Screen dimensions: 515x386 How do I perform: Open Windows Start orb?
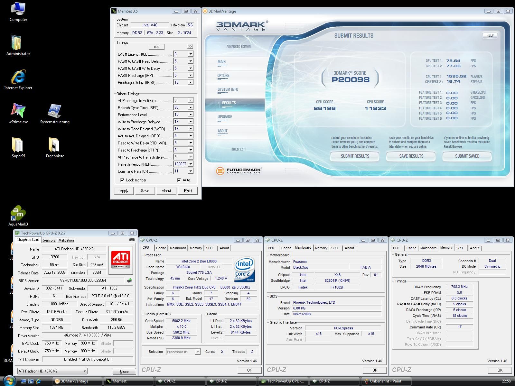[x=9, y=381]
